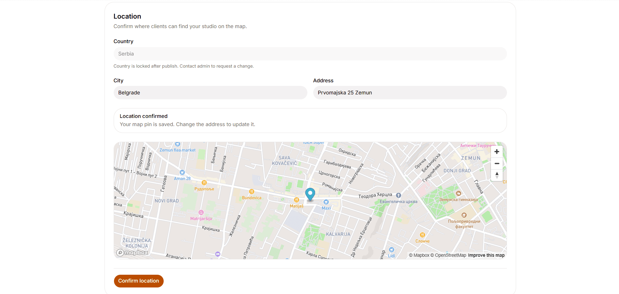Open the OpenStreetMap attribution link
619x294 pixels.
click(x=448, y=255)
